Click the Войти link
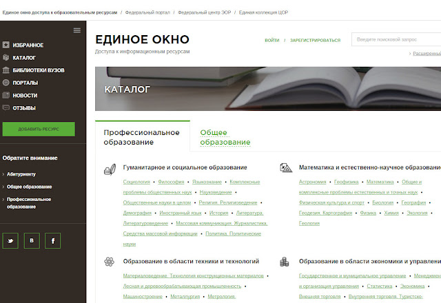This screenshot has height=303, width=441. (x=272, y=40)
